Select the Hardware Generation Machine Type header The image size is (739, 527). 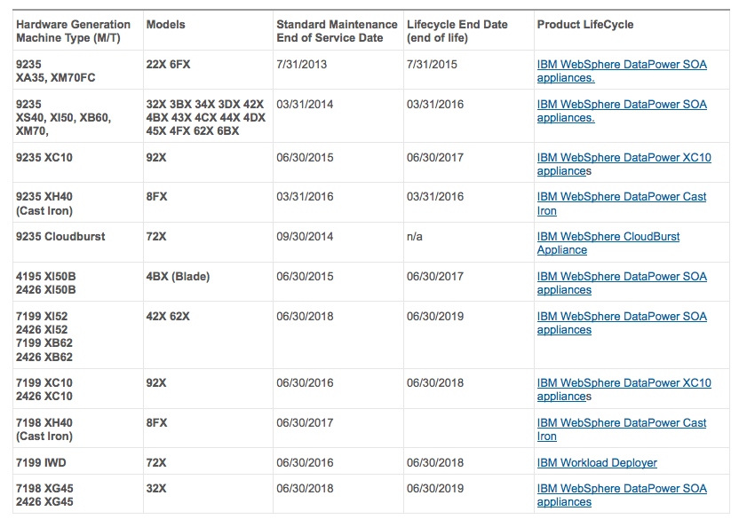click(x=70, y=31)
